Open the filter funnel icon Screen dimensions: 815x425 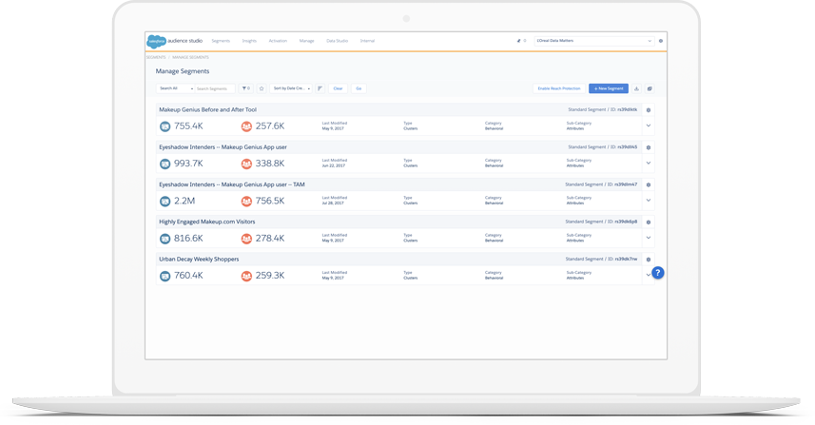(245, 88)
